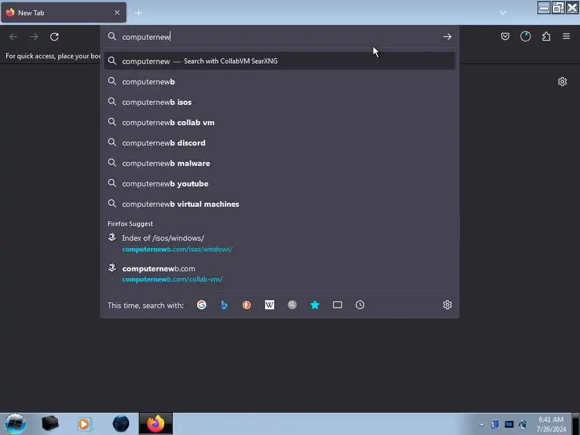Viewport: 580px width, 435px height.
Task: Open Save to Pocket
Action: 505,36
